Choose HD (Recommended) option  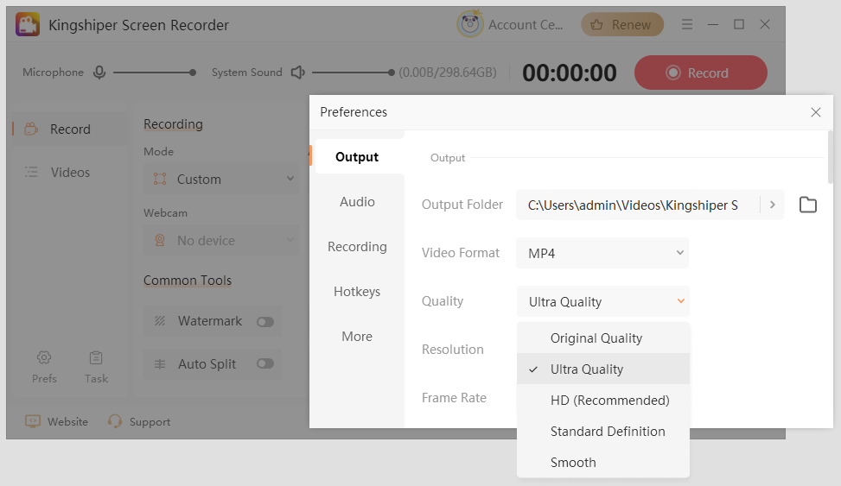point(602,401)
